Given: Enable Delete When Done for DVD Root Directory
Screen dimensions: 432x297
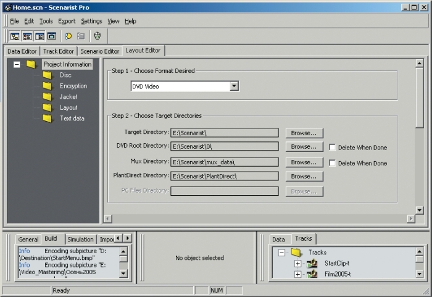Looking at the screenshot, I should point(333,147).
